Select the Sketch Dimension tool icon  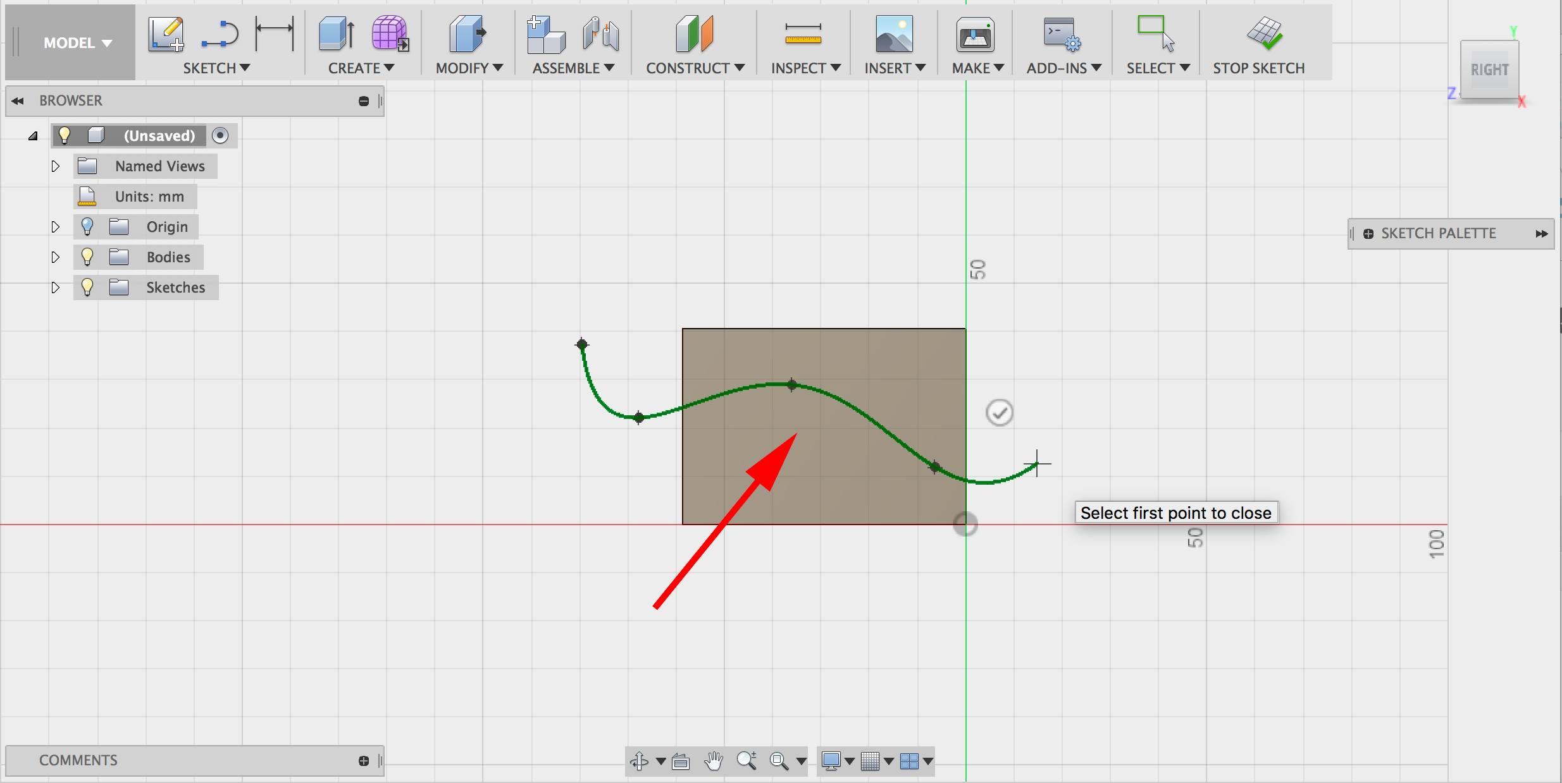(274, 34)
